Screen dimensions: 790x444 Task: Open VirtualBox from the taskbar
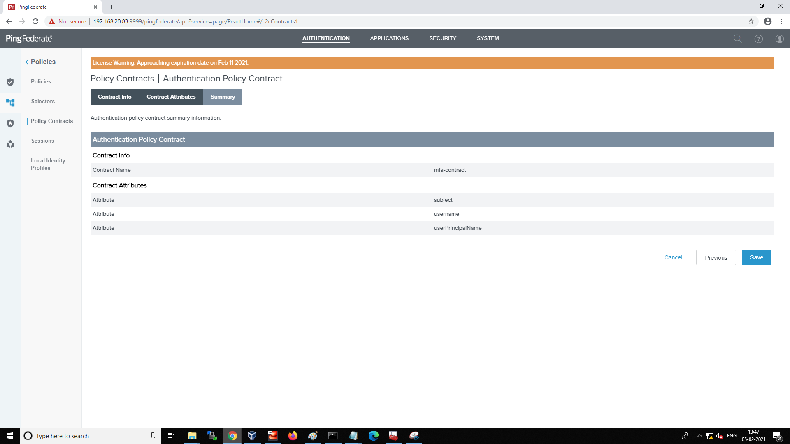tap(252, 436)
